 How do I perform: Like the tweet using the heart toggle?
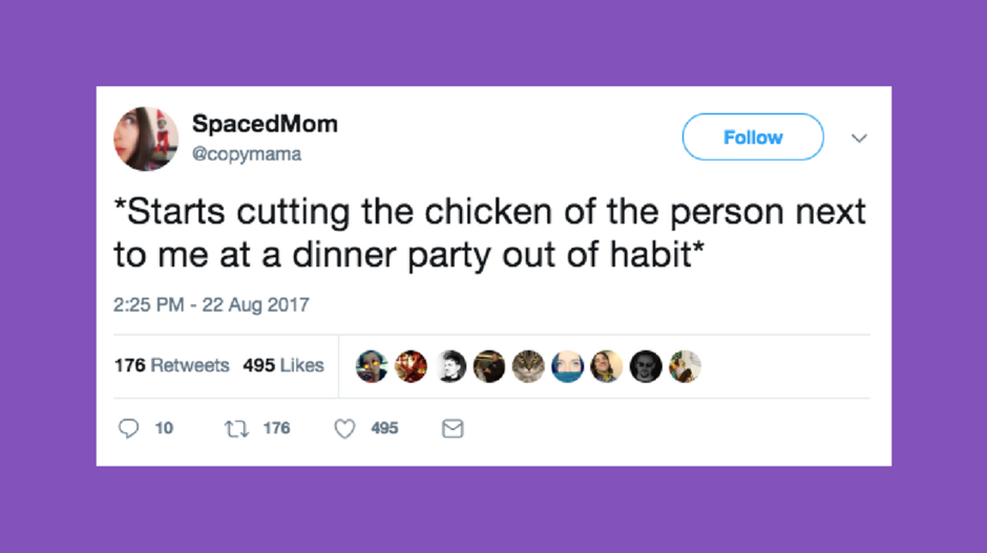(344, 428)
